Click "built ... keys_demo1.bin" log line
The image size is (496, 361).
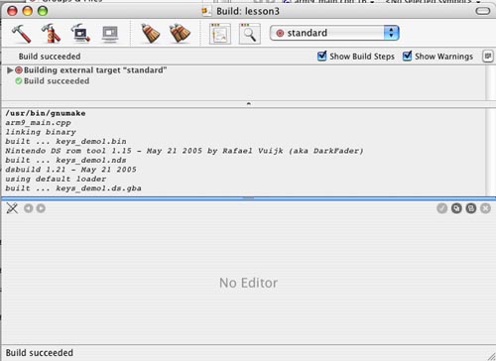tap(65, 141)
